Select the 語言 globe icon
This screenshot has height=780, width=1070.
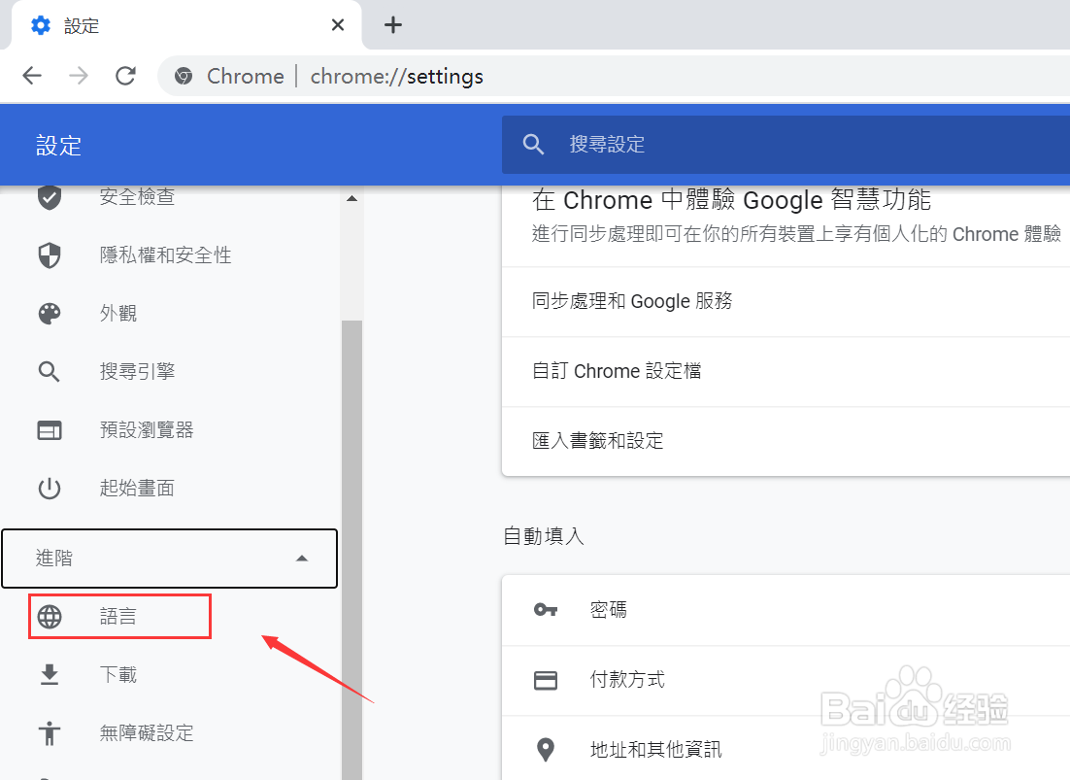50,616
